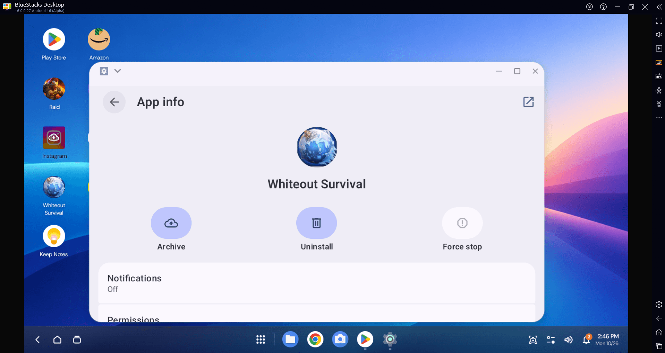Open app details via external link icon

coord(528,102)
